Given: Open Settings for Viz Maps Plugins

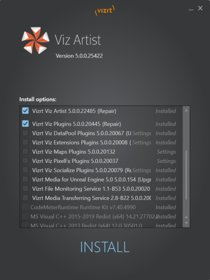Looking at the screenshot, I should 166,152.
